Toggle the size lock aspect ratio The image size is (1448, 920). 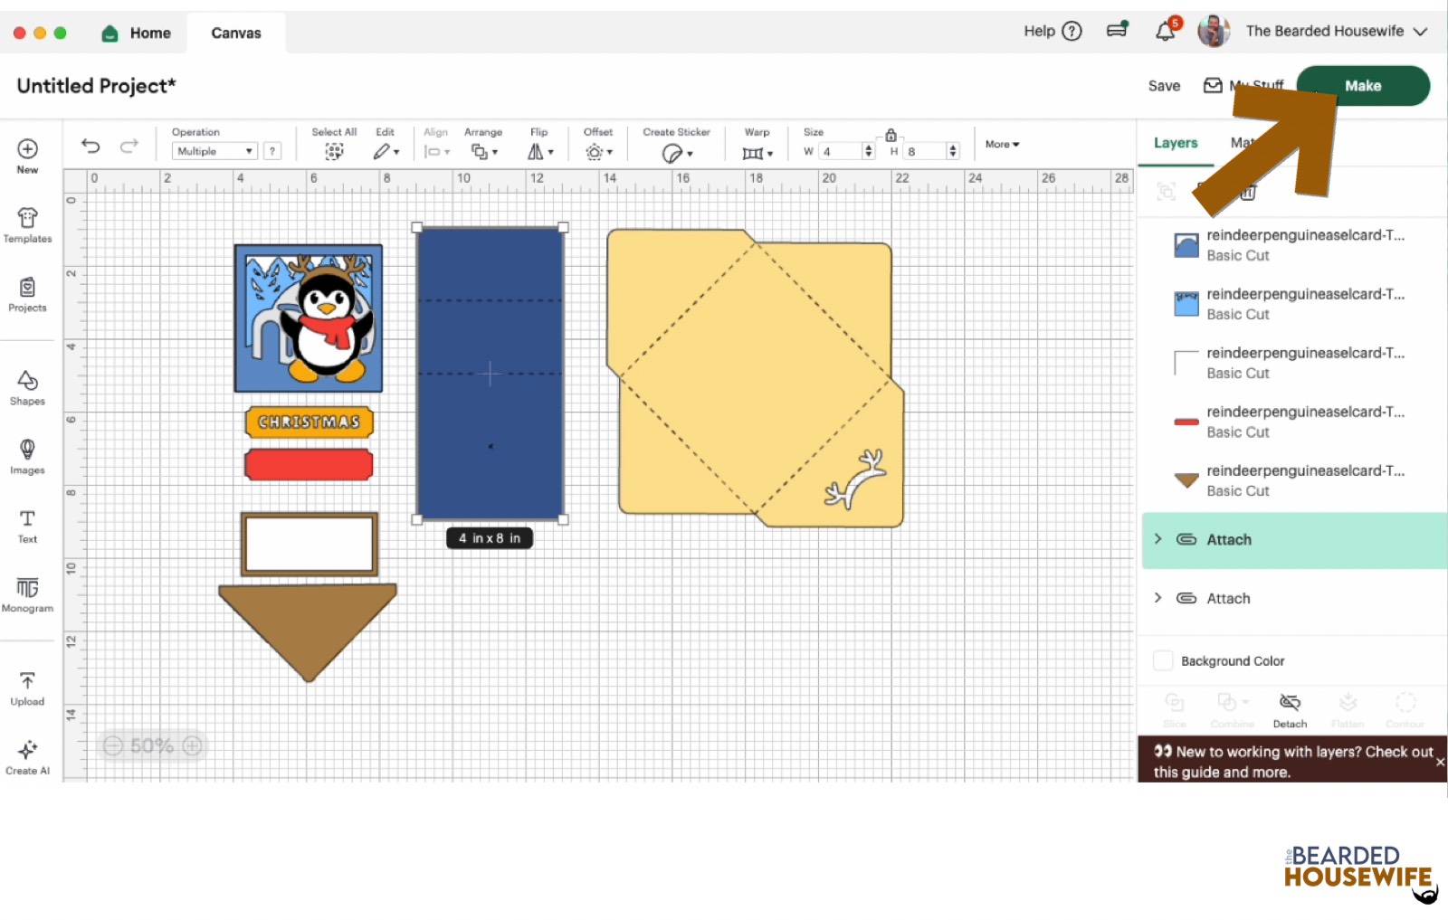[891, 135]
